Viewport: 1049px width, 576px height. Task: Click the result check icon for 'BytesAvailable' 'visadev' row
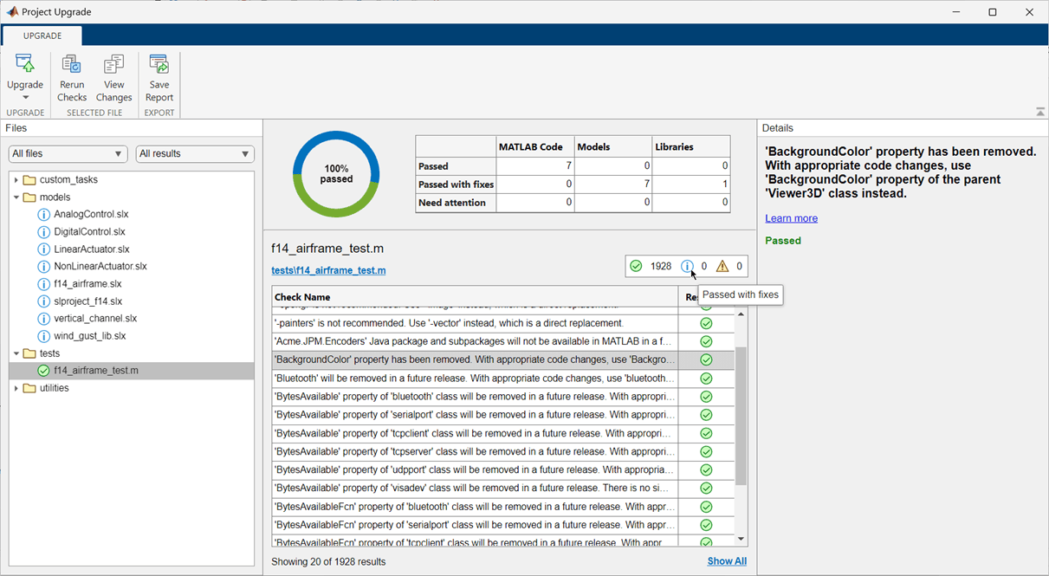[706, 489]
